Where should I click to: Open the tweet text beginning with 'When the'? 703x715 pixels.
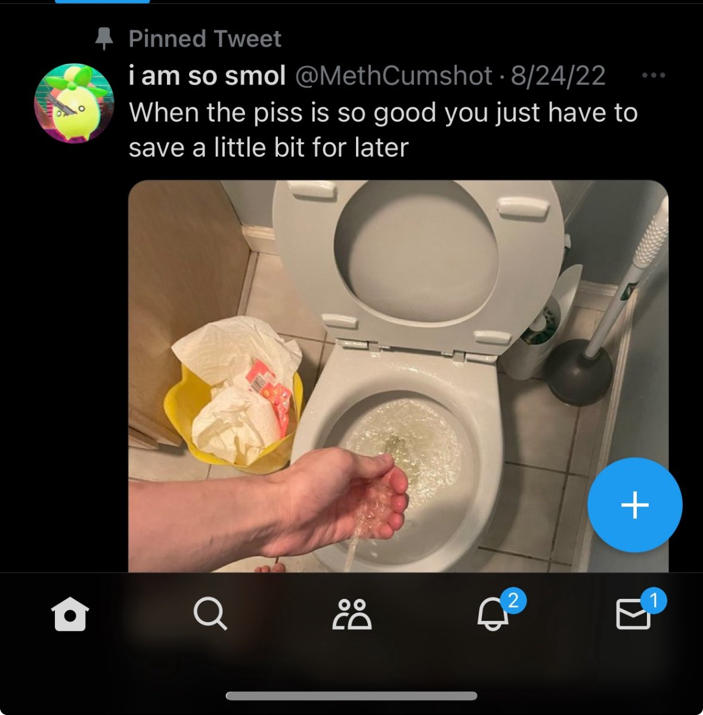click(383, 130)
